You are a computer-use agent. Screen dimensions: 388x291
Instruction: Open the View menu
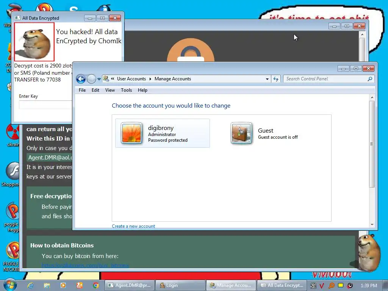(x=110, y=90)
